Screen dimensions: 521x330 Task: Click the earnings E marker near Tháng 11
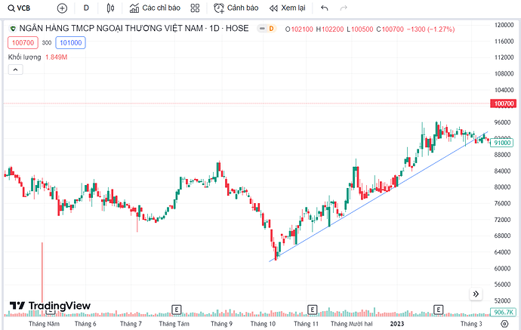click(x=313, y=310)
